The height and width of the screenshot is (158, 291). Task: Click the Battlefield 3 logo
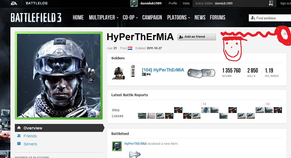tap(36, 18)
